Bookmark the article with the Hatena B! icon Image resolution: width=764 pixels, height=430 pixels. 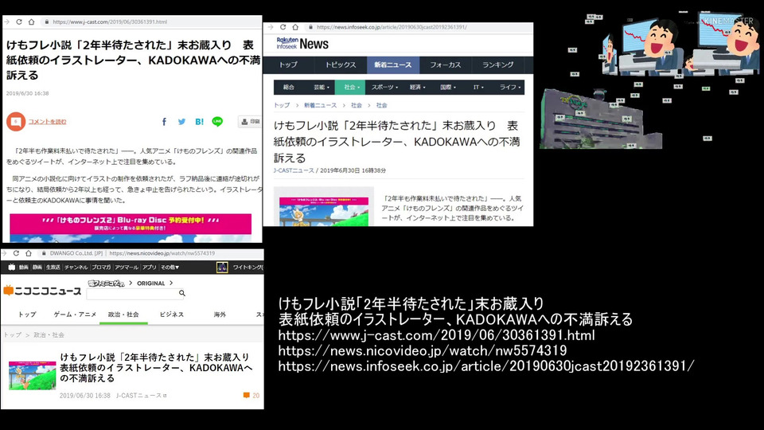[199, 122]
